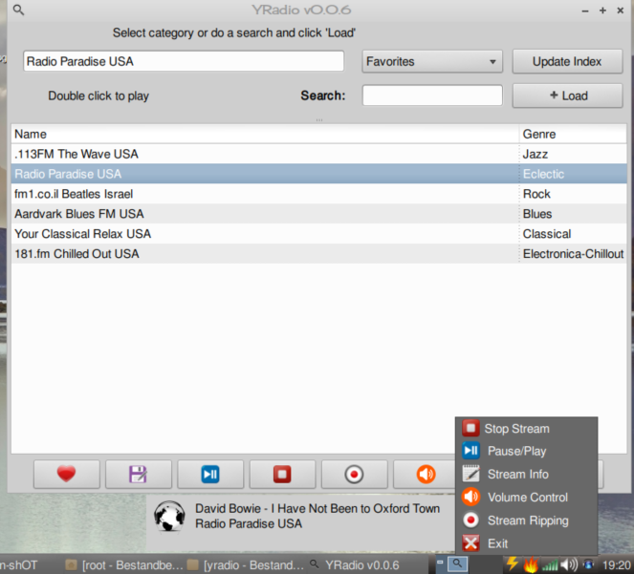Click the Electronica-Chillout genre cell
The width and height of the screenshot is (634, 574).
coord(573,254)
